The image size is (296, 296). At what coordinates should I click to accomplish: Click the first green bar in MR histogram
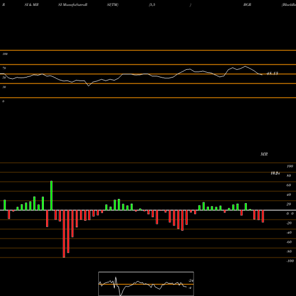[x=5, y=205]
